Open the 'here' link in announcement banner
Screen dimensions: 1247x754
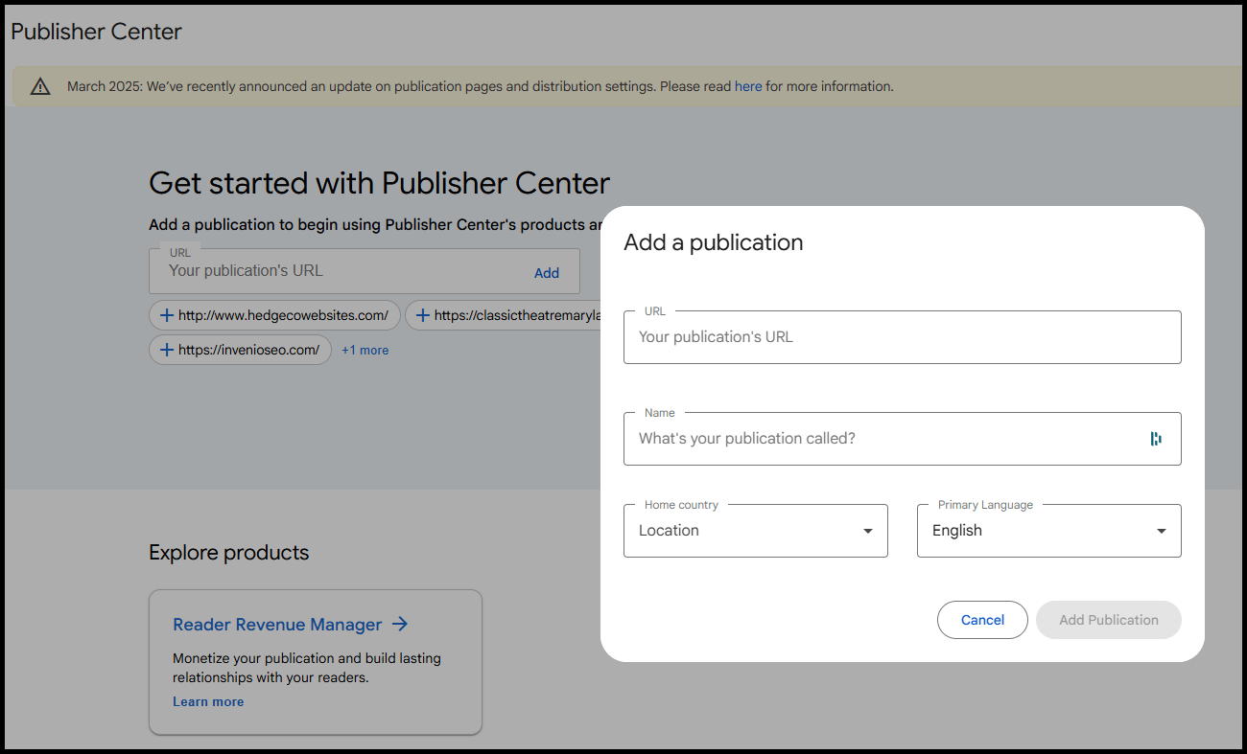(748, 86)
